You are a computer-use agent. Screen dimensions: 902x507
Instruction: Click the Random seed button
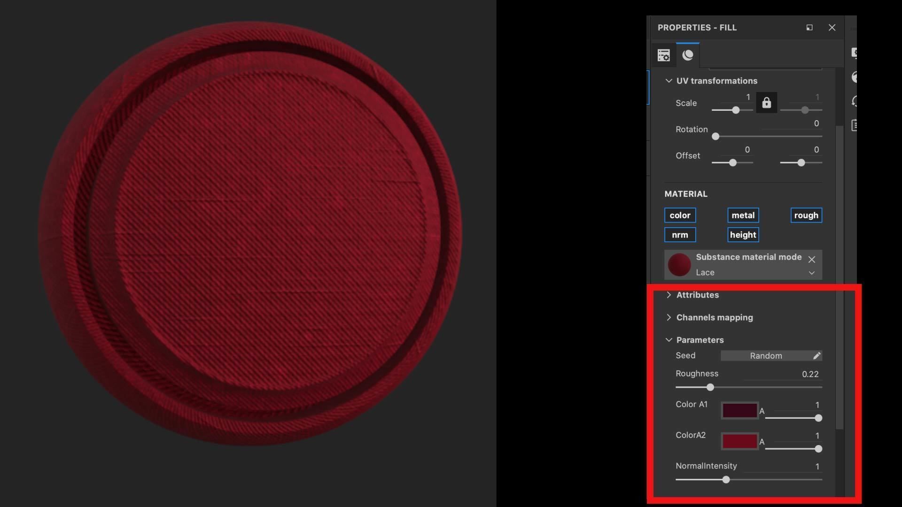point(766,356)
